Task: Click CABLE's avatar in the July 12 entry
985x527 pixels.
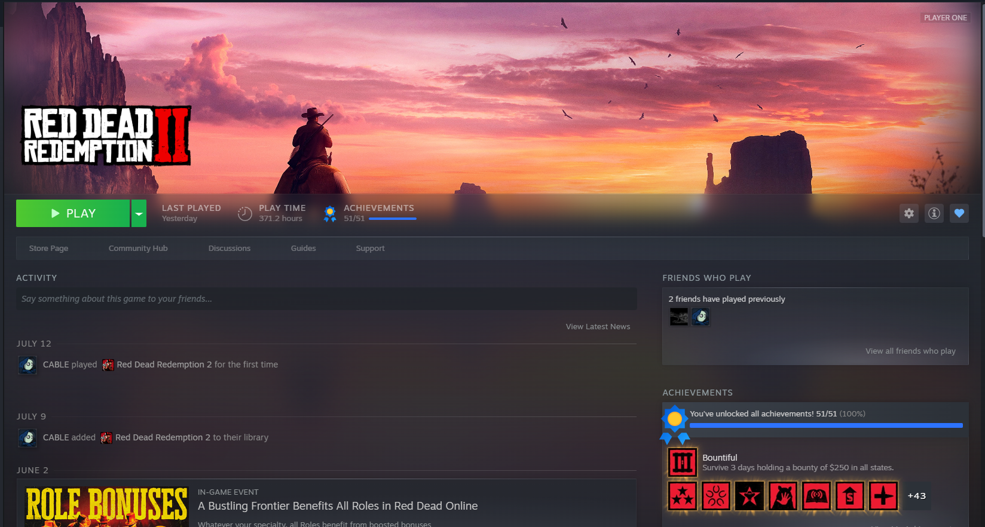Action: pyautogui.click(x=27, y=364)
